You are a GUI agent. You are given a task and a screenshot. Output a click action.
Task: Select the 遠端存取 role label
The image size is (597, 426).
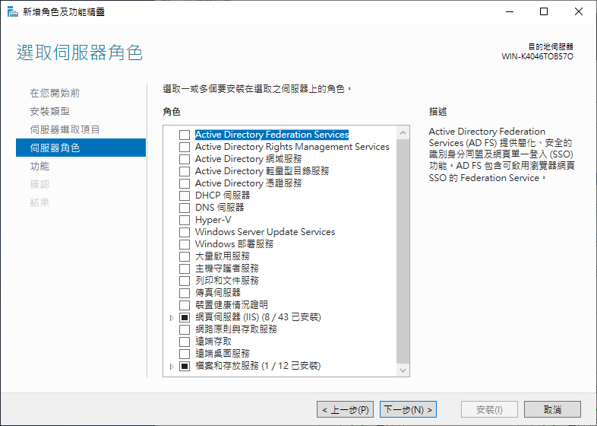(x=213, y=342)
